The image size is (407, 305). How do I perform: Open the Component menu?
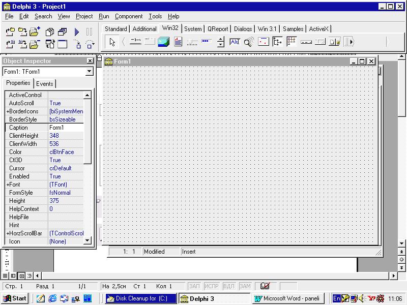click(x=129, y=16)
